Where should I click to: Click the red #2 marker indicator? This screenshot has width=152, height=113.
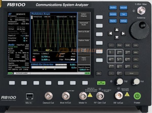tap(34, 60)
